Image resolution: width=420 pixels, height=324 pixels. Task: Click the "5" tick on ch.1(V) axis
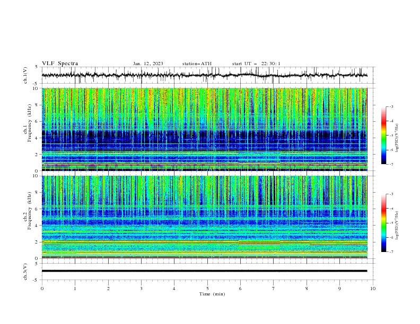[37, 67]
